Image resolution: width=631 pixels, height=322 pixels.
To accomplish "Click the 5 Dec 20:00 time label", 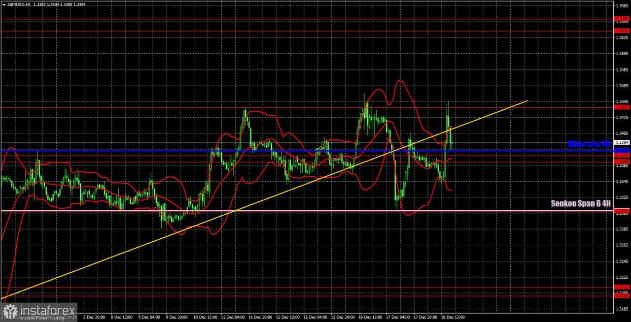I will [94, 318].
